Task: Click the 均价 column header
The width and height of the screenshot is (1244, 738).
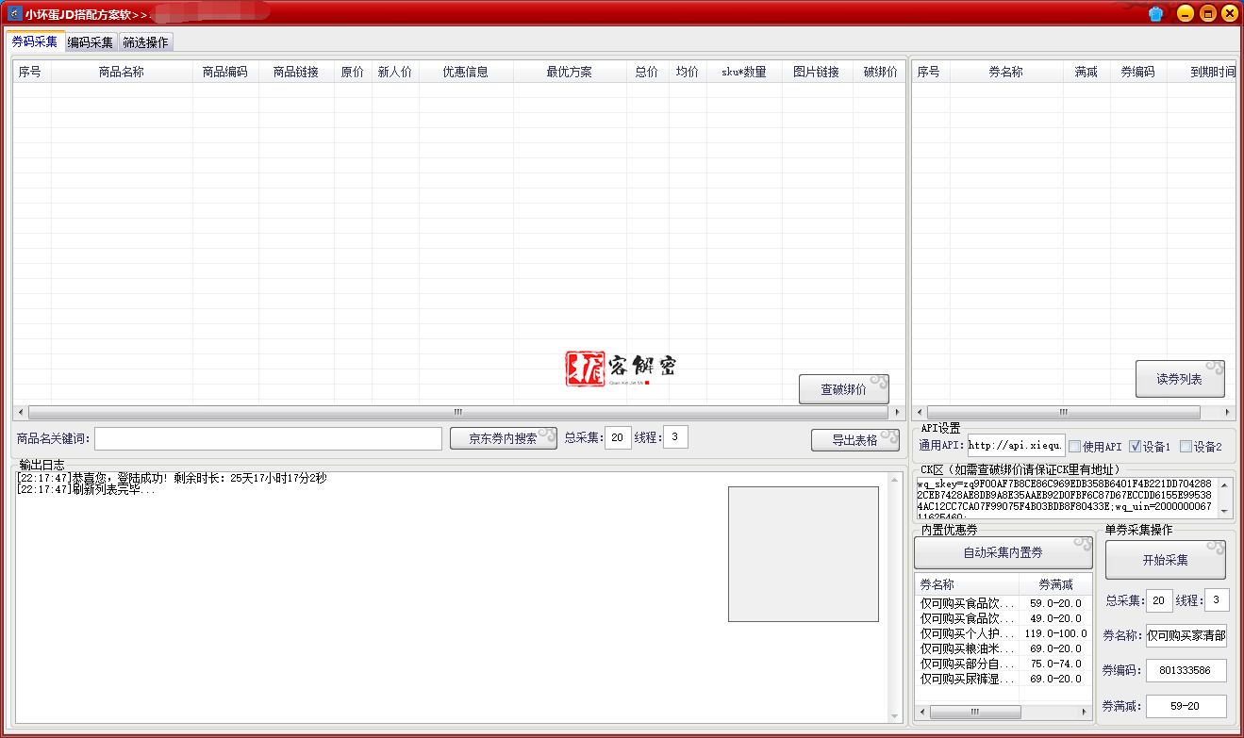Action: (688, 72)
